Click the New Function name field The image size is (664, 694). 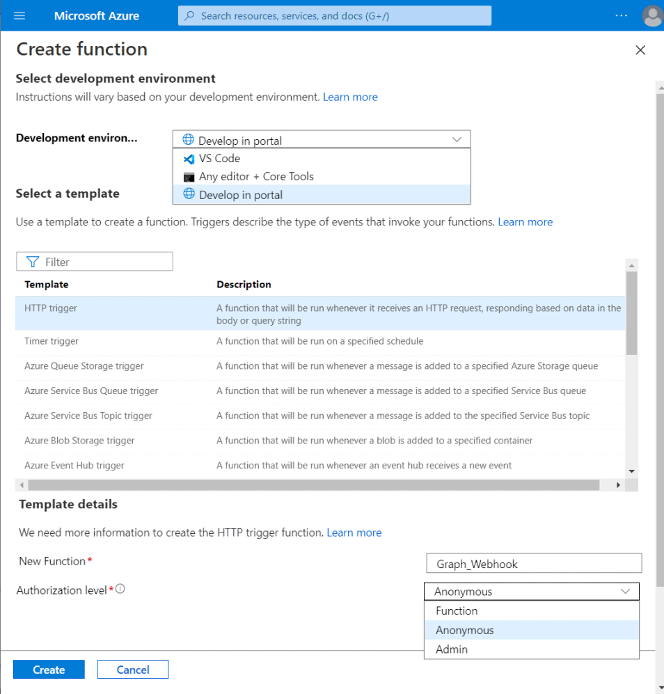(x=534, y=563)
